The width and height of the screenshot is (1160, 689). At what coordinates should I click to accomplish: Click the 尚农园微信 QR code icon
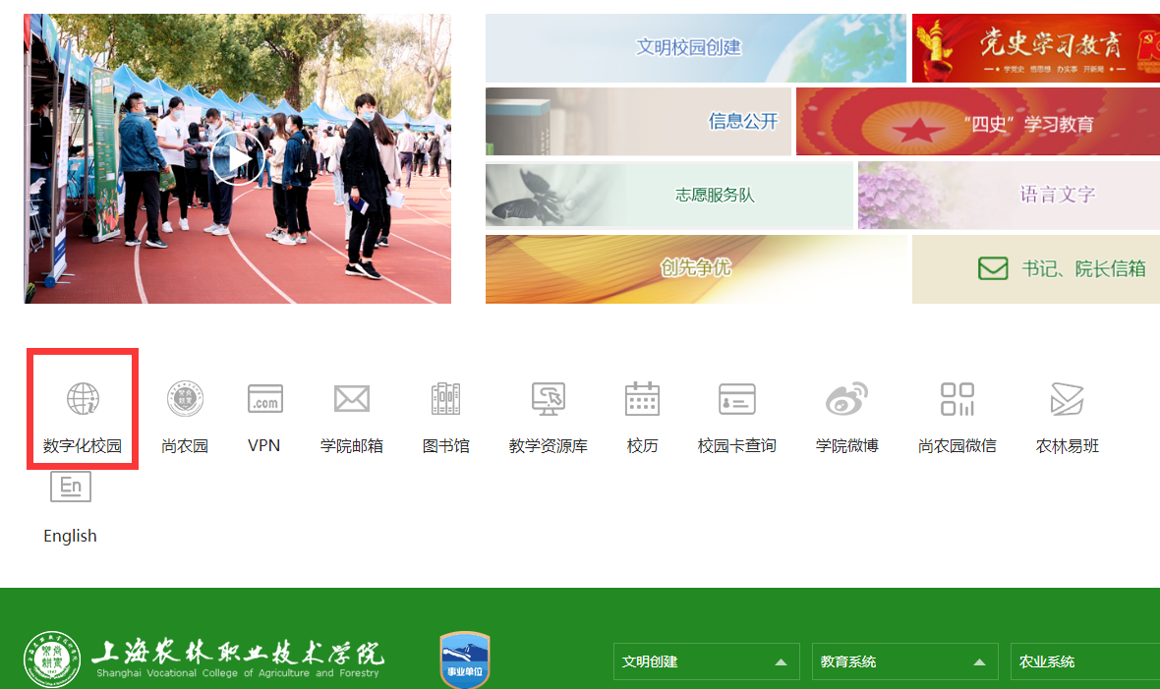[957, 399]
